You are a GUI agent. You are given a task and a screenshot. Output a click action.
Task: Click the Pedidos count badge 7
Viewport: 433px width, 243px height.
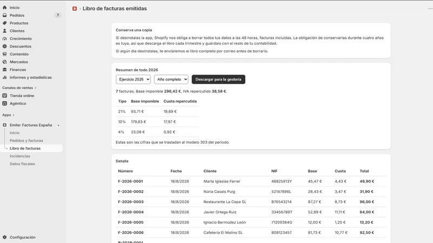point(58,15)
